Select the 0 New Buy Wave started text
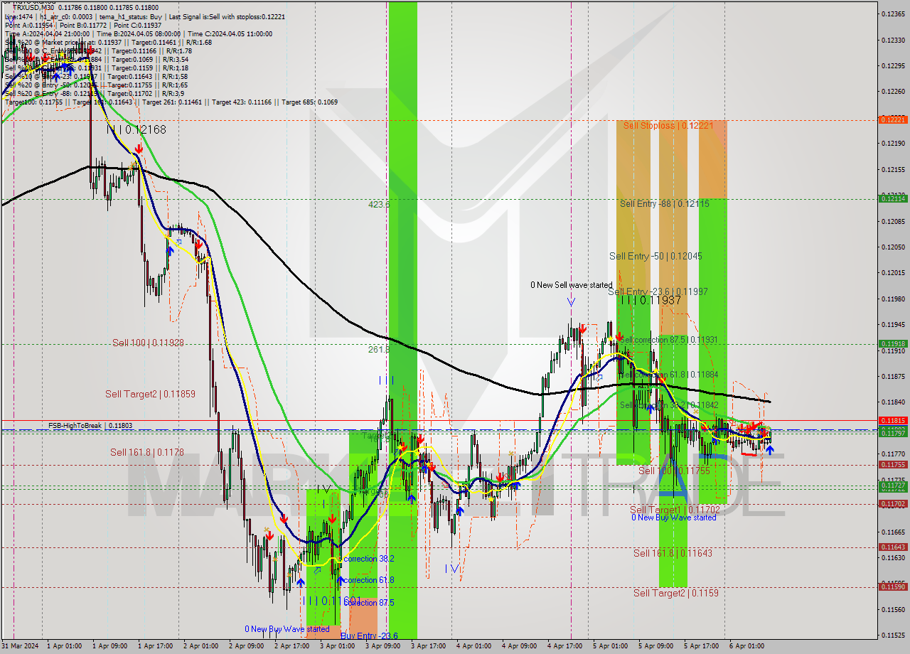The height and width of the screenshot is (654, 910). pos(287,629)
